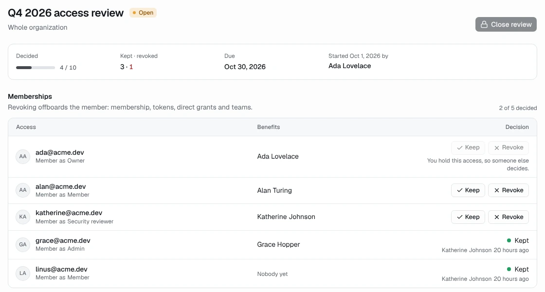Click the green Kept dot for grace@acme.dev
Screen dimensions: 545x292
click(509, 240)
